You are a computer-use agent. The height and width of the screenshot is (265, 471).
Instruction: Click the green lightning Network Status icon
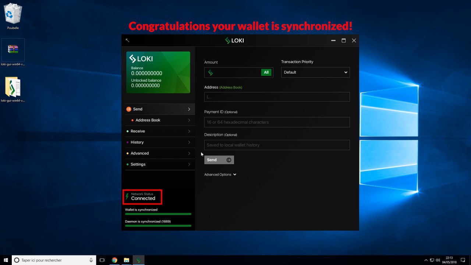point(127,197)
